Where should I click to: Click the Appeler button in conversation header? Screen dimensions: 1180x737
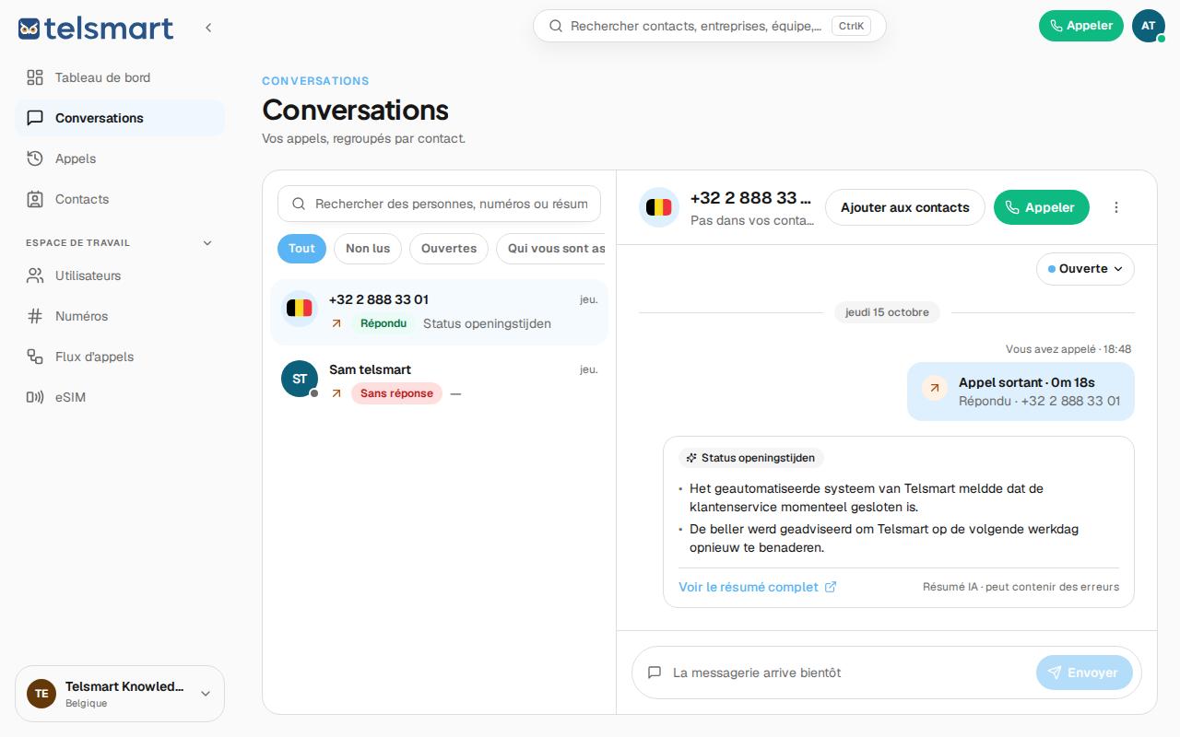pyautogui.click(x=1042, y=207)
